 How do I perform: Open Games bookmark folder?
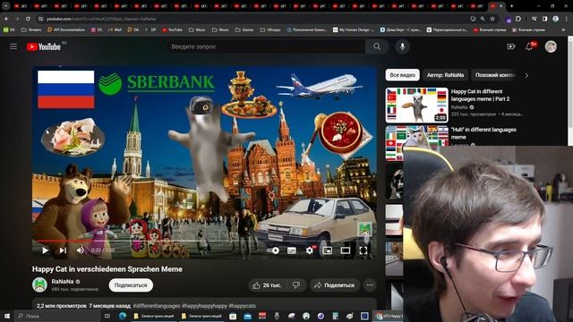pyautogui.click(x=244, y=30)
